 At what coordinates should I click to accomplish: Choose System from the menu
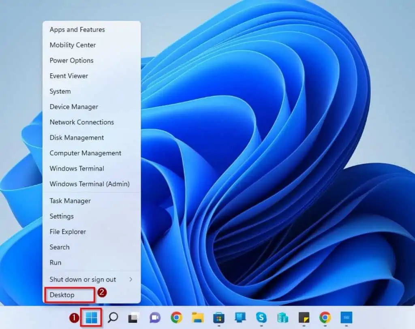92,91
